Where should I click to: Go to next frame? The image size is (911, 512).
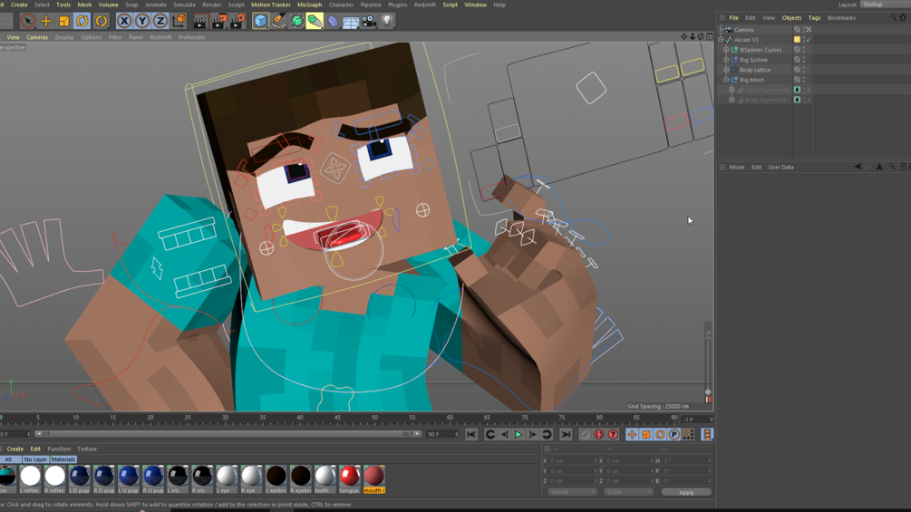pos(532,434)
